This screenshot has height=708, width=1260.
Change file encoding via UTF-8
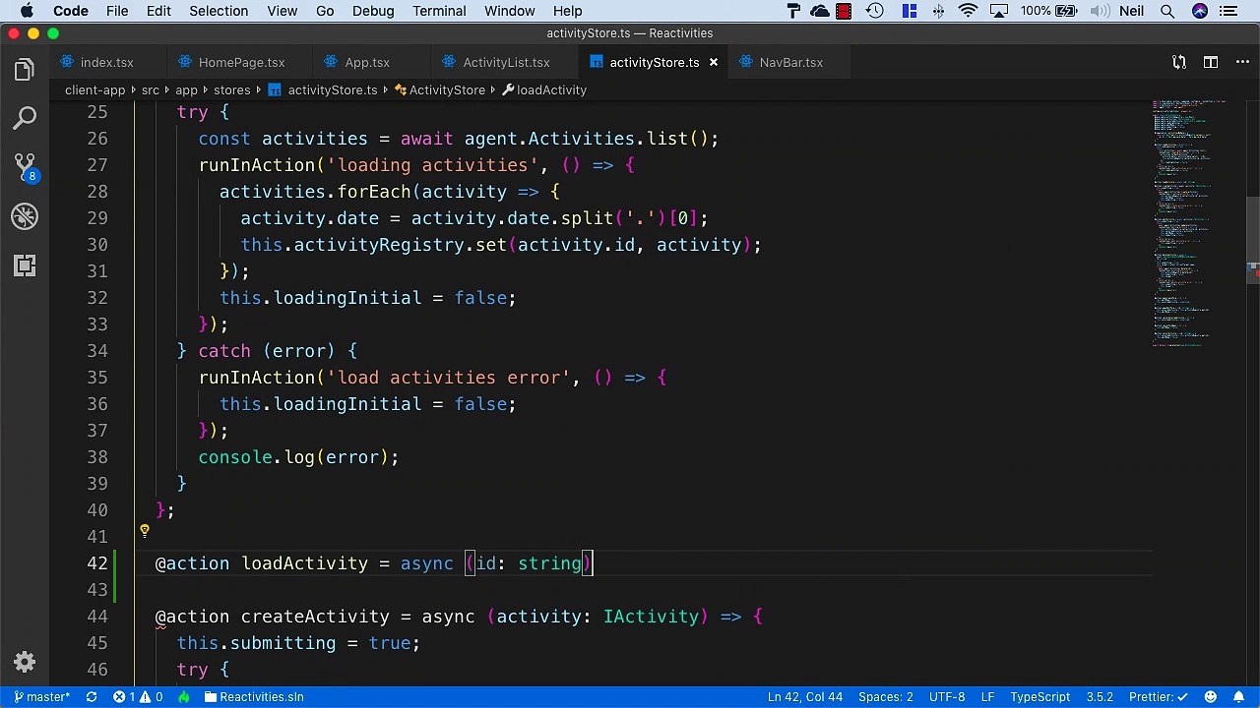[x=947, y=696]
